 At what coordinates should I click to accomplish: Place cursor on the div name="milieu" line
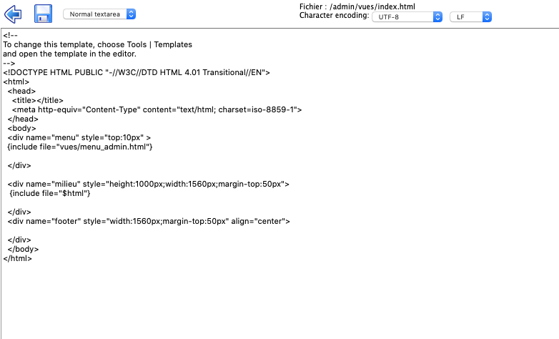click(x=148, y=184)
